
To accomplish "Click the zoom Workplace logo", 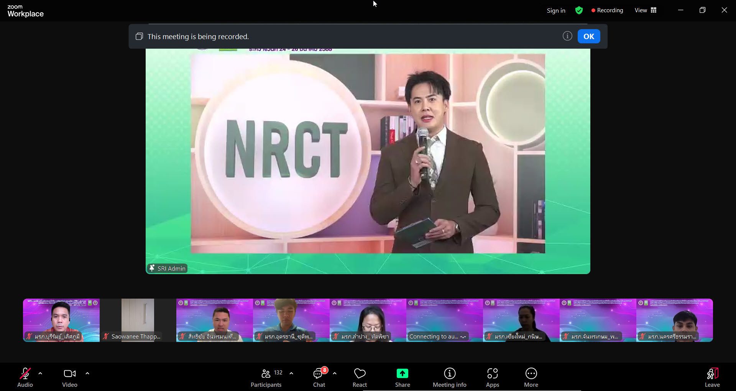I will (25, 11).
